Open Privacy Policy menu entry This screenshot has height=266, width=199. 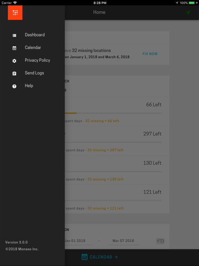point(32,60)
